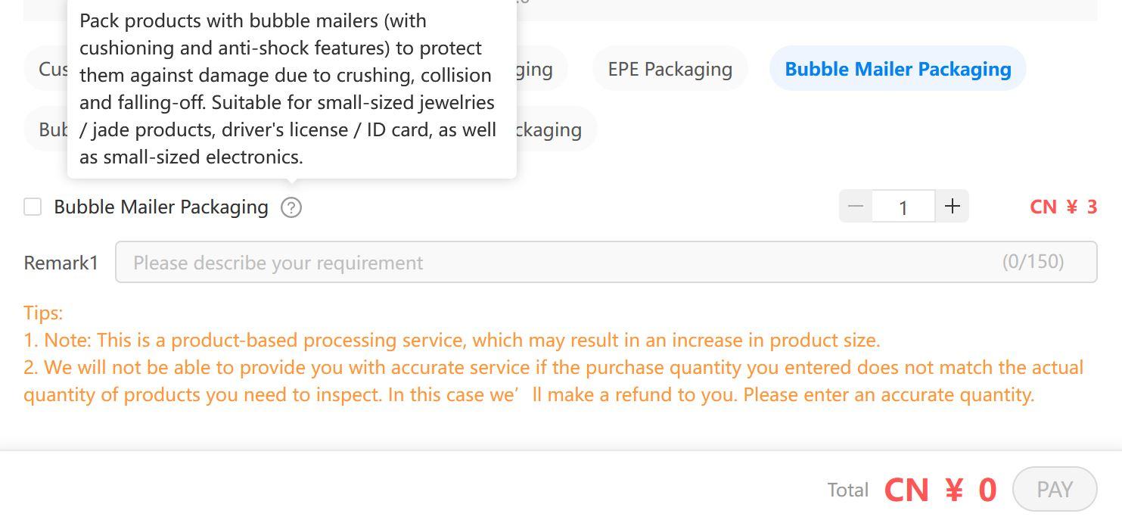Tick the Bubble Mailer Packaging checkbox
Screen dimensions: 1122x520
pyautogui.click(x=33, y=207)
